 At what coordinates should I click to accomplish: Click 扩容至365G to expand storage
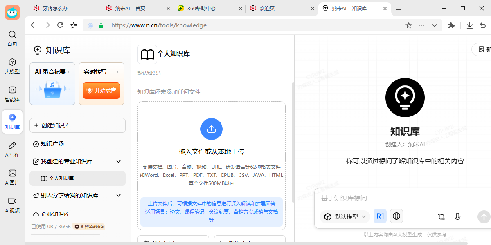coord(88,226)
